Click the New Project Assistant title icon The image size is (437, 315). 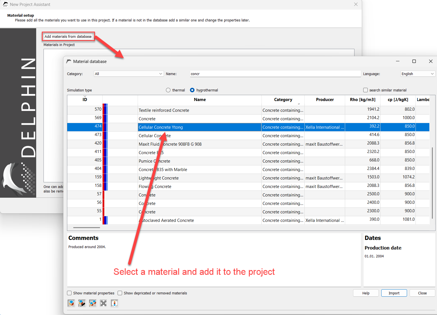tap(5, 5)
